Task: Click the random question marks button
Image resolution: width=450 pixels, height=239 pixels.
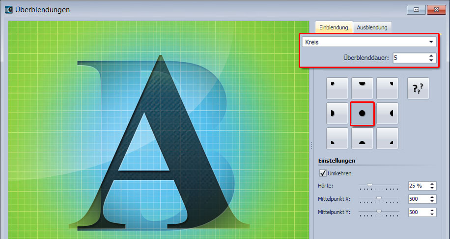Action: tap(418, 88)
